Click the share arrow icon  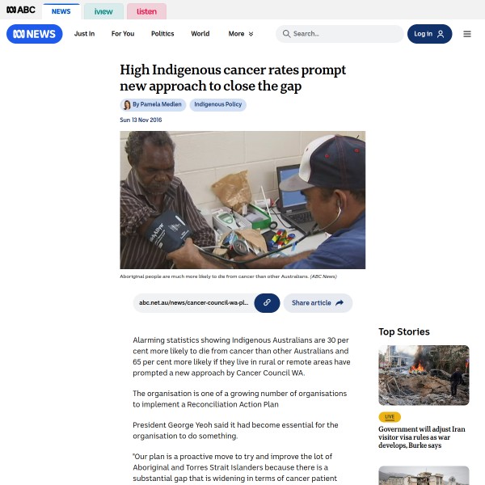click(339, 303)
